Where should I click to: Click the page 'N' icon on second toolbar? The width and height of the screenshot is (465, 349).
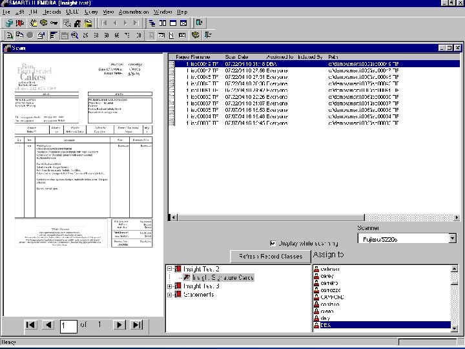[x=171, y=36]
